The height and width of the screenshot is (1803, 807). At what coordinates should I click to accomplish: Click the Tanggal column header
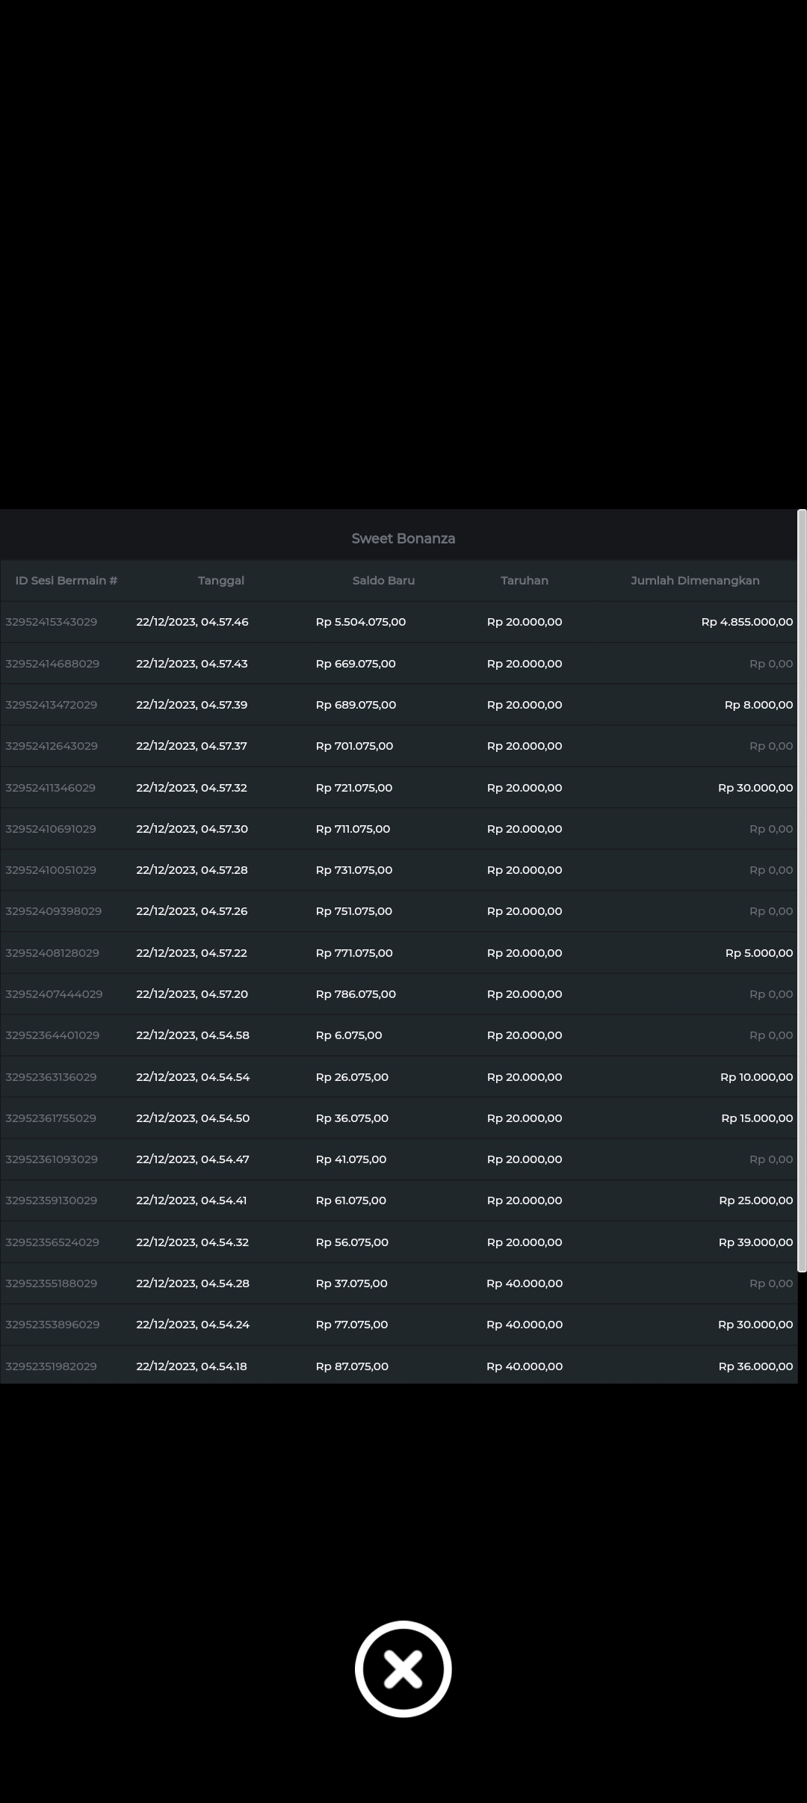(x=220, y=580)
